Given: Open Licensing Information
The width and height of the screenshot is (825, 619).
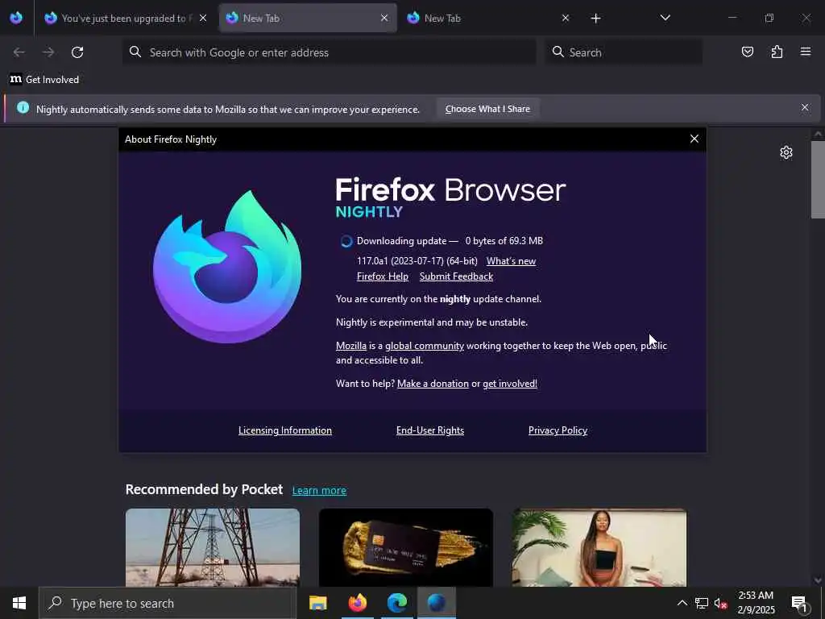Looking at the screenshot, I should 284,430.
